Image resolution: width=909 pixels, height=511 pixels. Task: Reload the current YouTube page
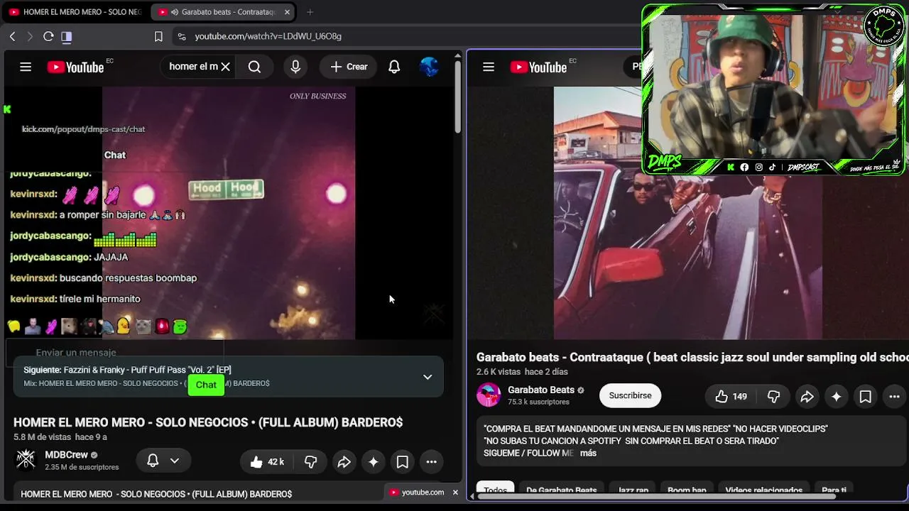pyautogui.click(x=48, y=36)
